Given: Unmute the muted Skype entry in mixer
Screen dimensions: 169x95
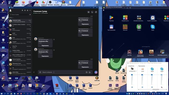Looking at the screenshot, I should coord(162,87).
